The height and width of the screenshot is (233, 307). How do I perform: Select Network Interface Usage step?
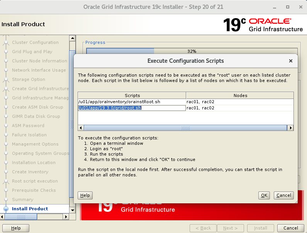(39, 70)
